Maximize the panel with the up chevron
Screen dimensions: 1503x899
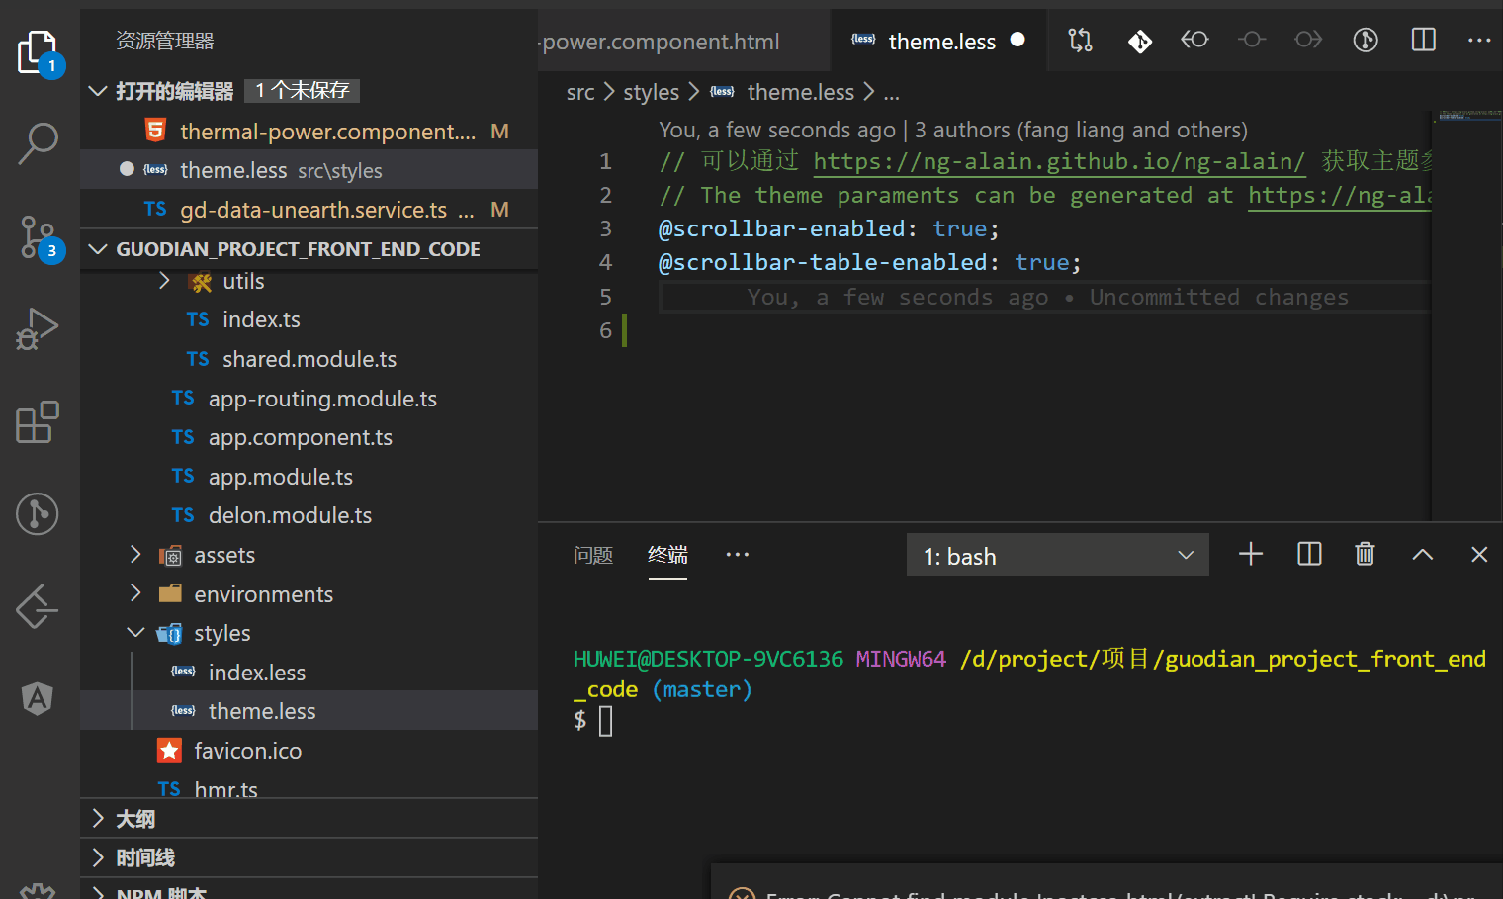pos(1422,555)
